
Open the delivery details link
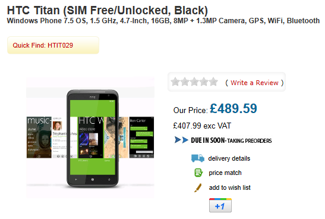tap(229, 158)
